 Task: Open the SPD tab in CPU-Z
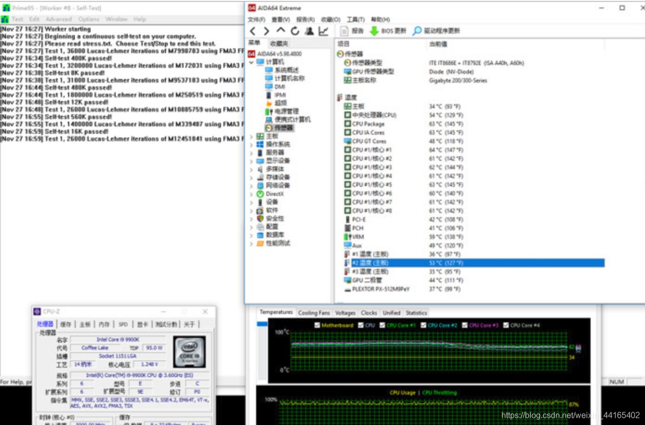pyautogui.click(x=123, y=324)
